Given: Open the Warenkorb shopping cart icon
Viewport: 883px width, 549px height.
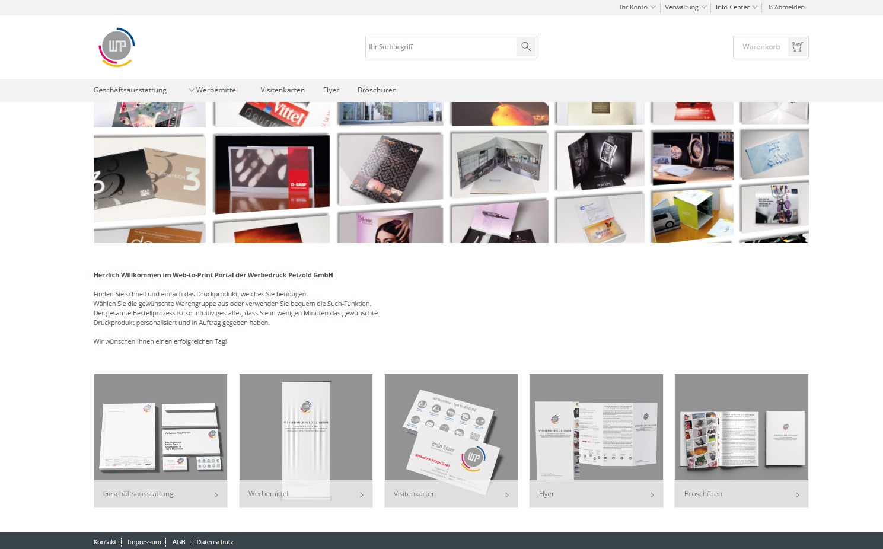Looking at the screenshot, I should [x=798, y=46].
